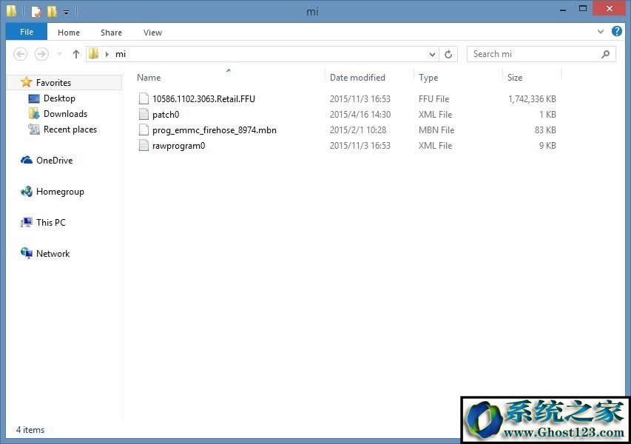Open the Downloads folder in Favorites
This screenshot has width=631, height=444.
pos(65,114)
